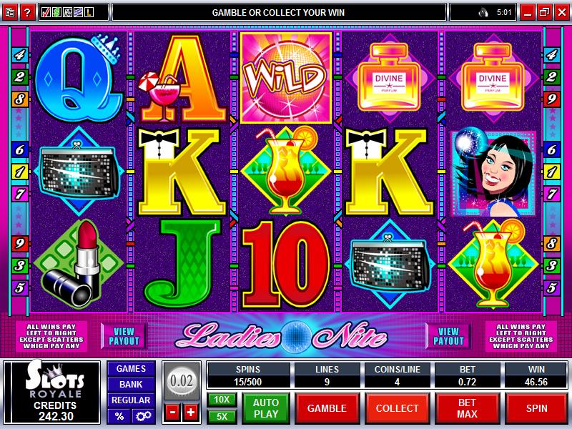This screenshot has width=572, height=429.
Task: Select the 5X autoplay option
Action: (x=222, y=416)
